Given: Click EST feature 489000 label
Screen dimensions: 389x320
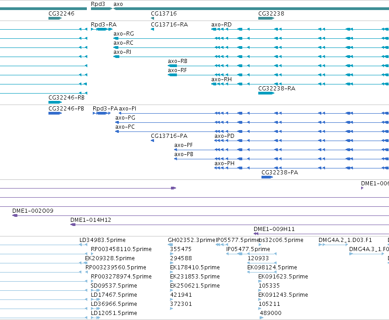Looking at the screenshot, I should tap(271, 313).
